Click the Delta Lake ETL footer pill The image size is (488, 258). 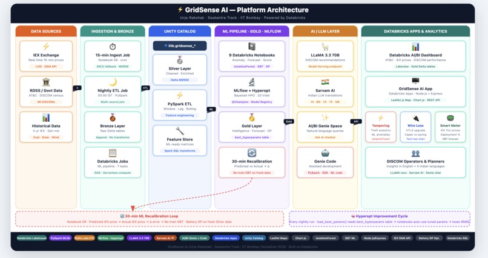pos(84,238)
